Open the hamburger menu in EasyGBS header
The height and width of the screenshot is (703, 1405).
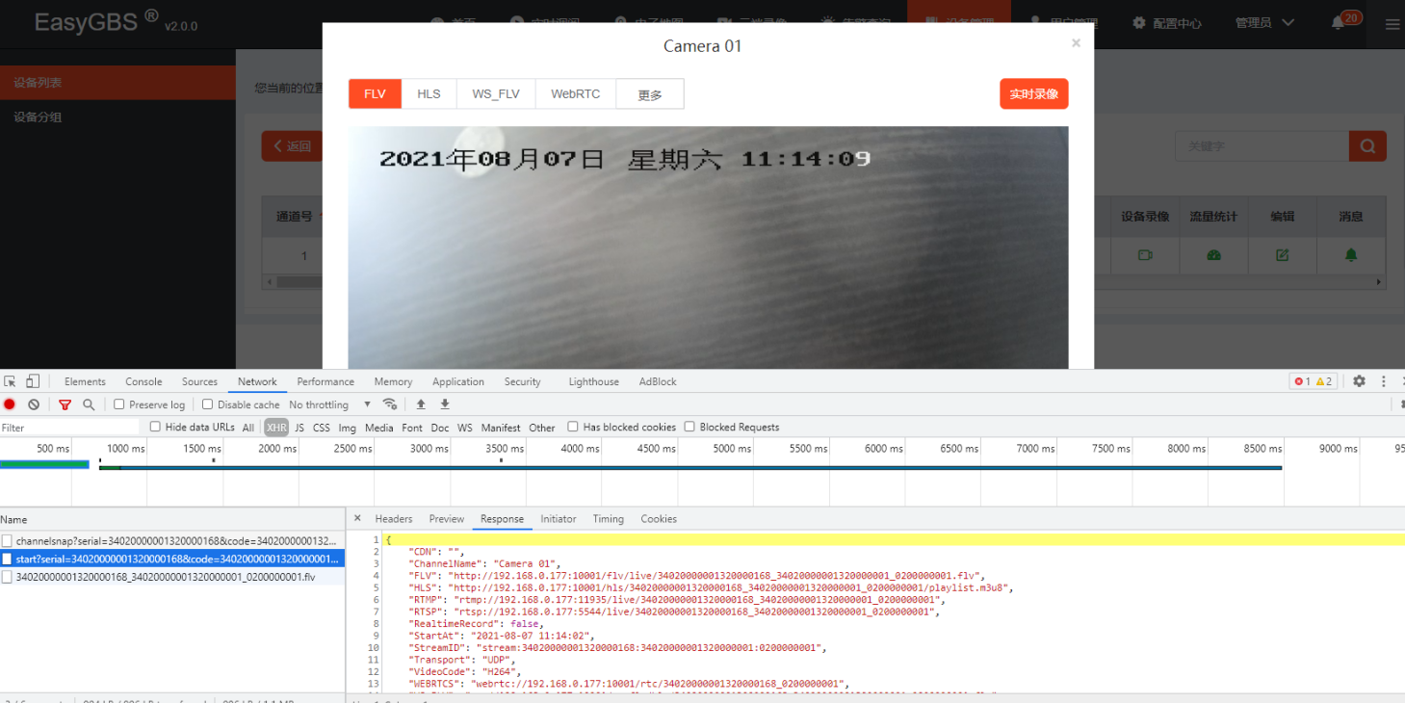1392,24
